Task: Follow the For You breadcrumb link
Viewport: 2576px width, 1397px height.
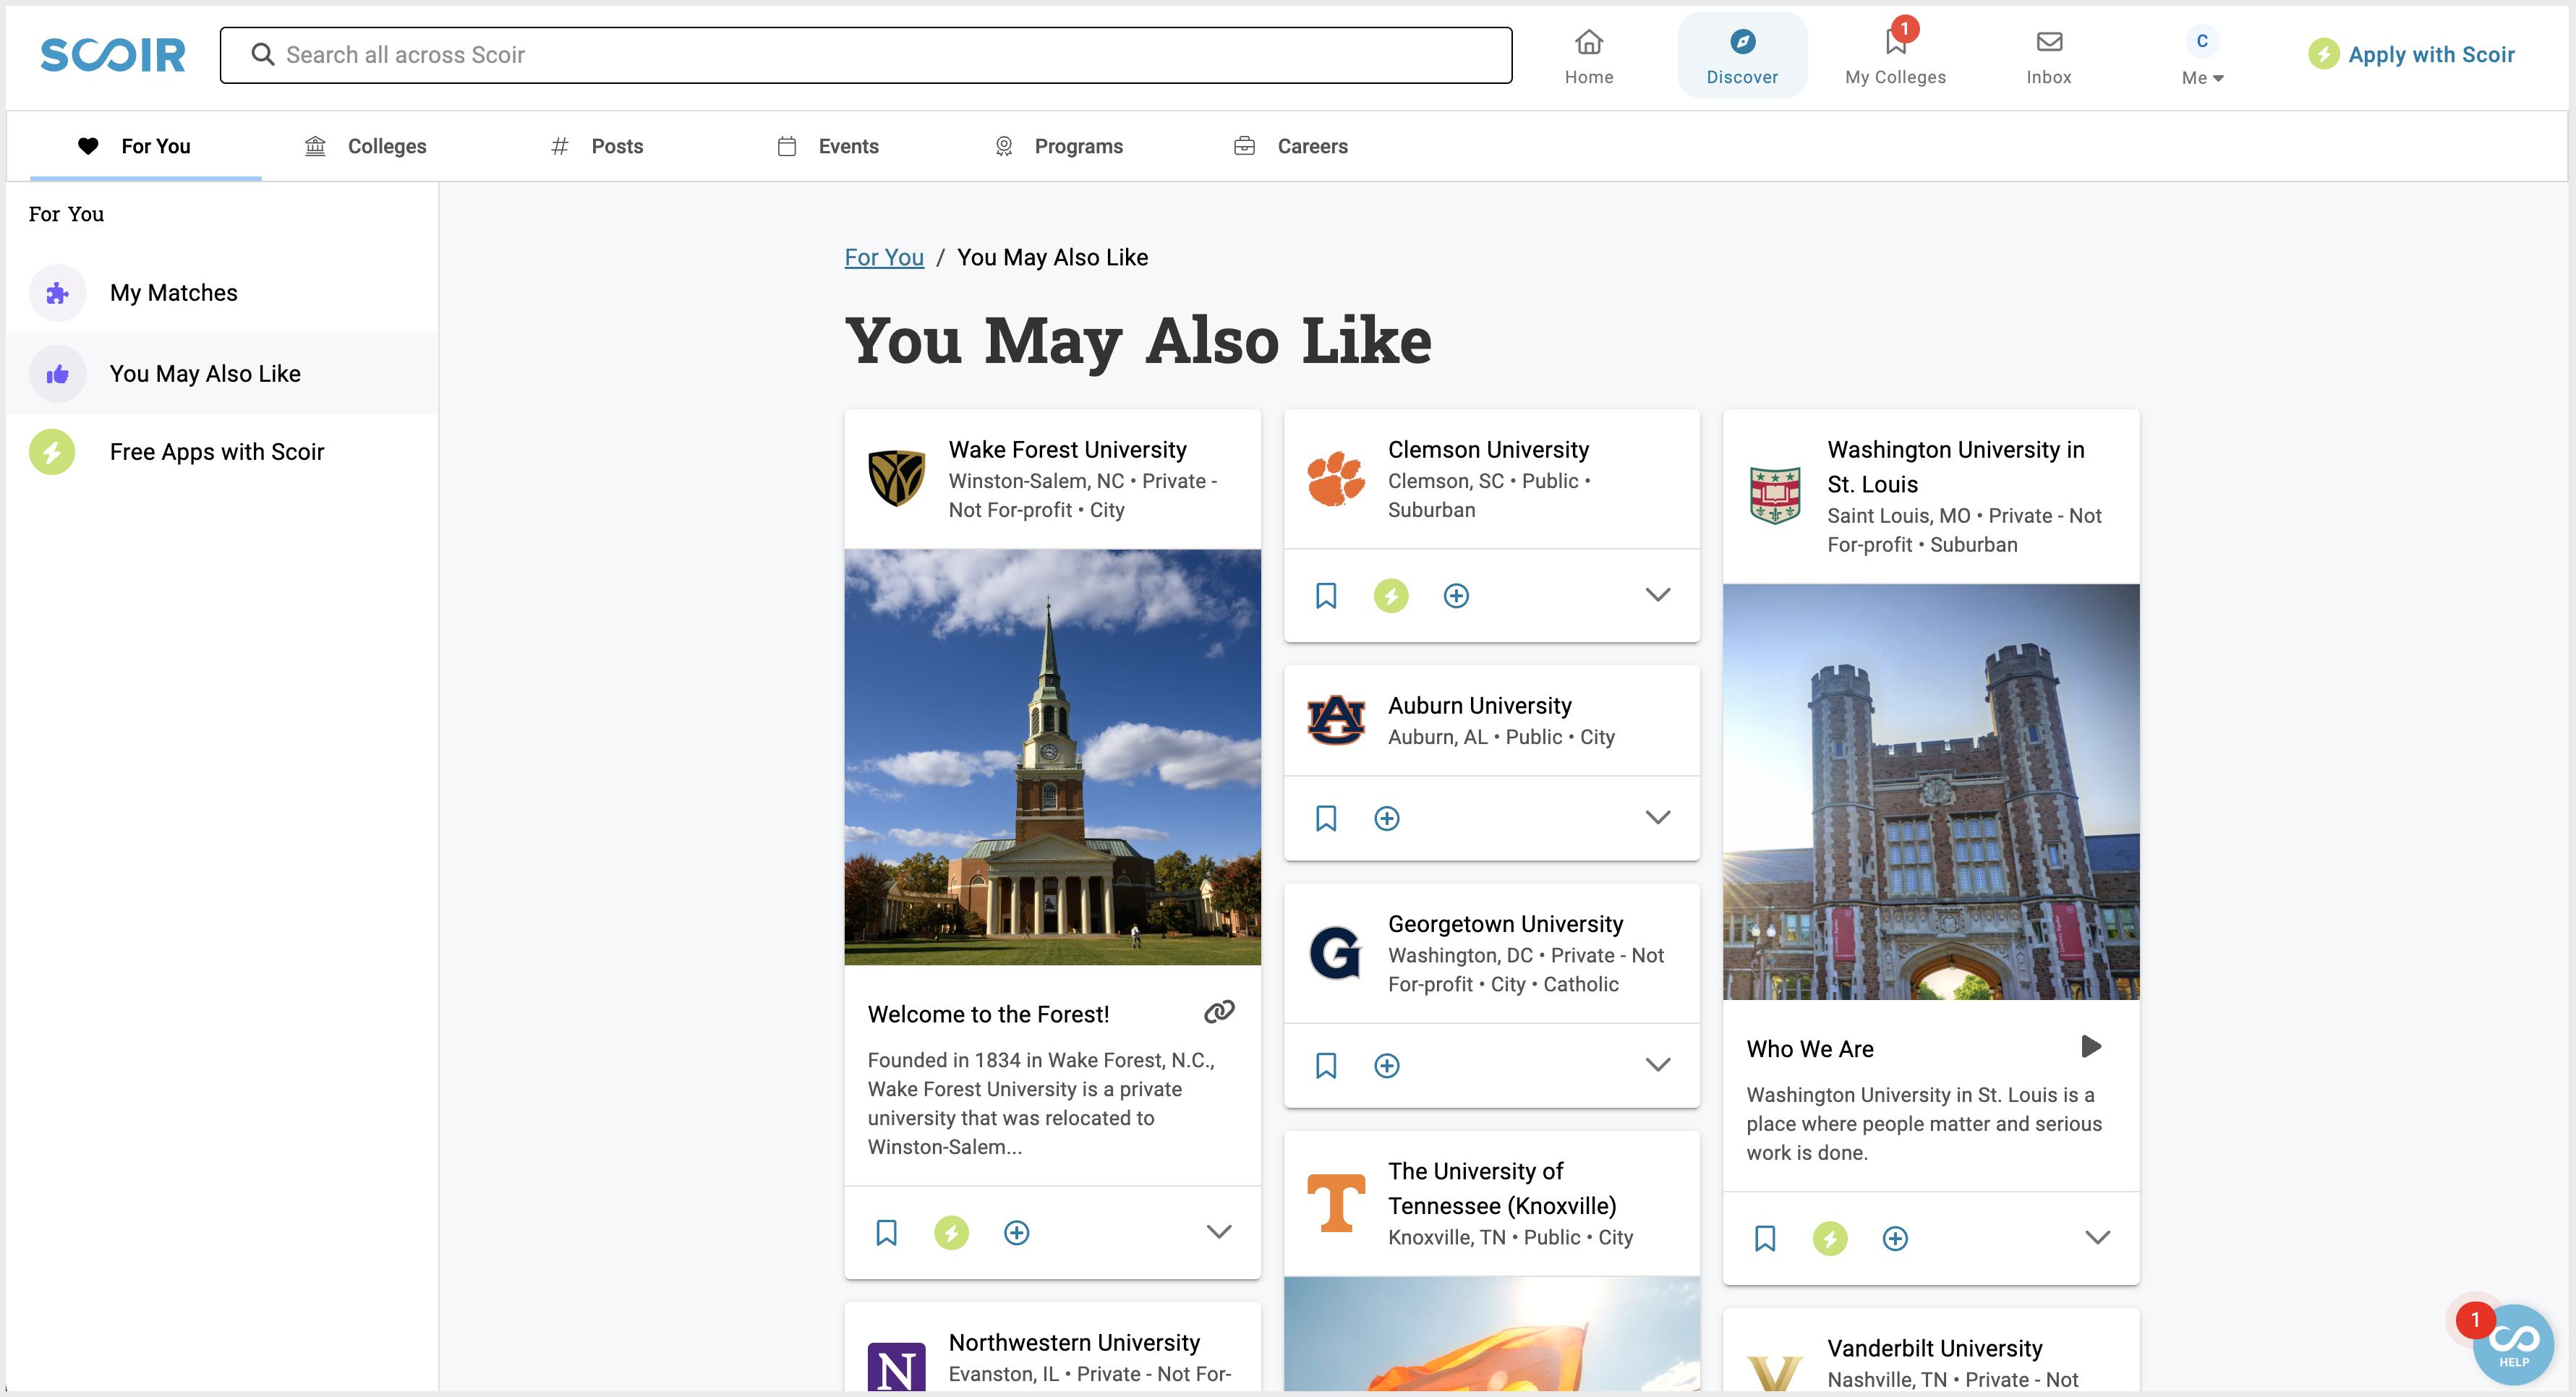Action: pyautogui.click(x=884, y=257)
